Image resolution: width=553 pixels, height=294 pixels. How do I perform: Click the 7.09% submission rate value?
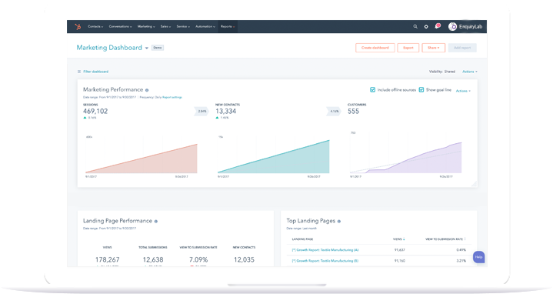[198, 260]
